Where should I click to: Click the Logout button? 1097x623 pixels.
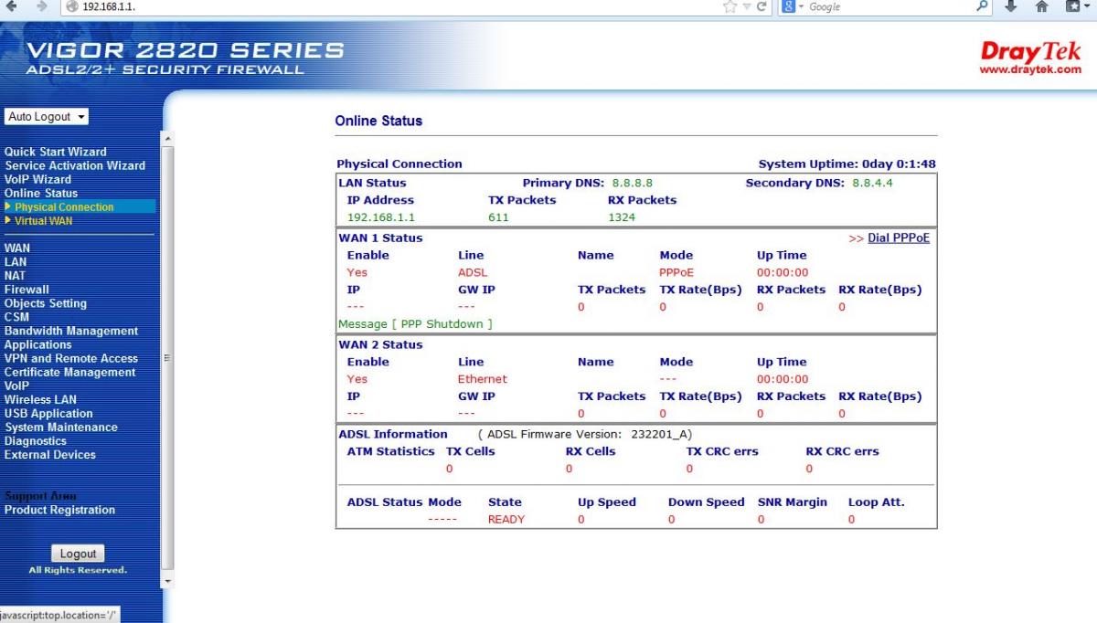point(78,554)
